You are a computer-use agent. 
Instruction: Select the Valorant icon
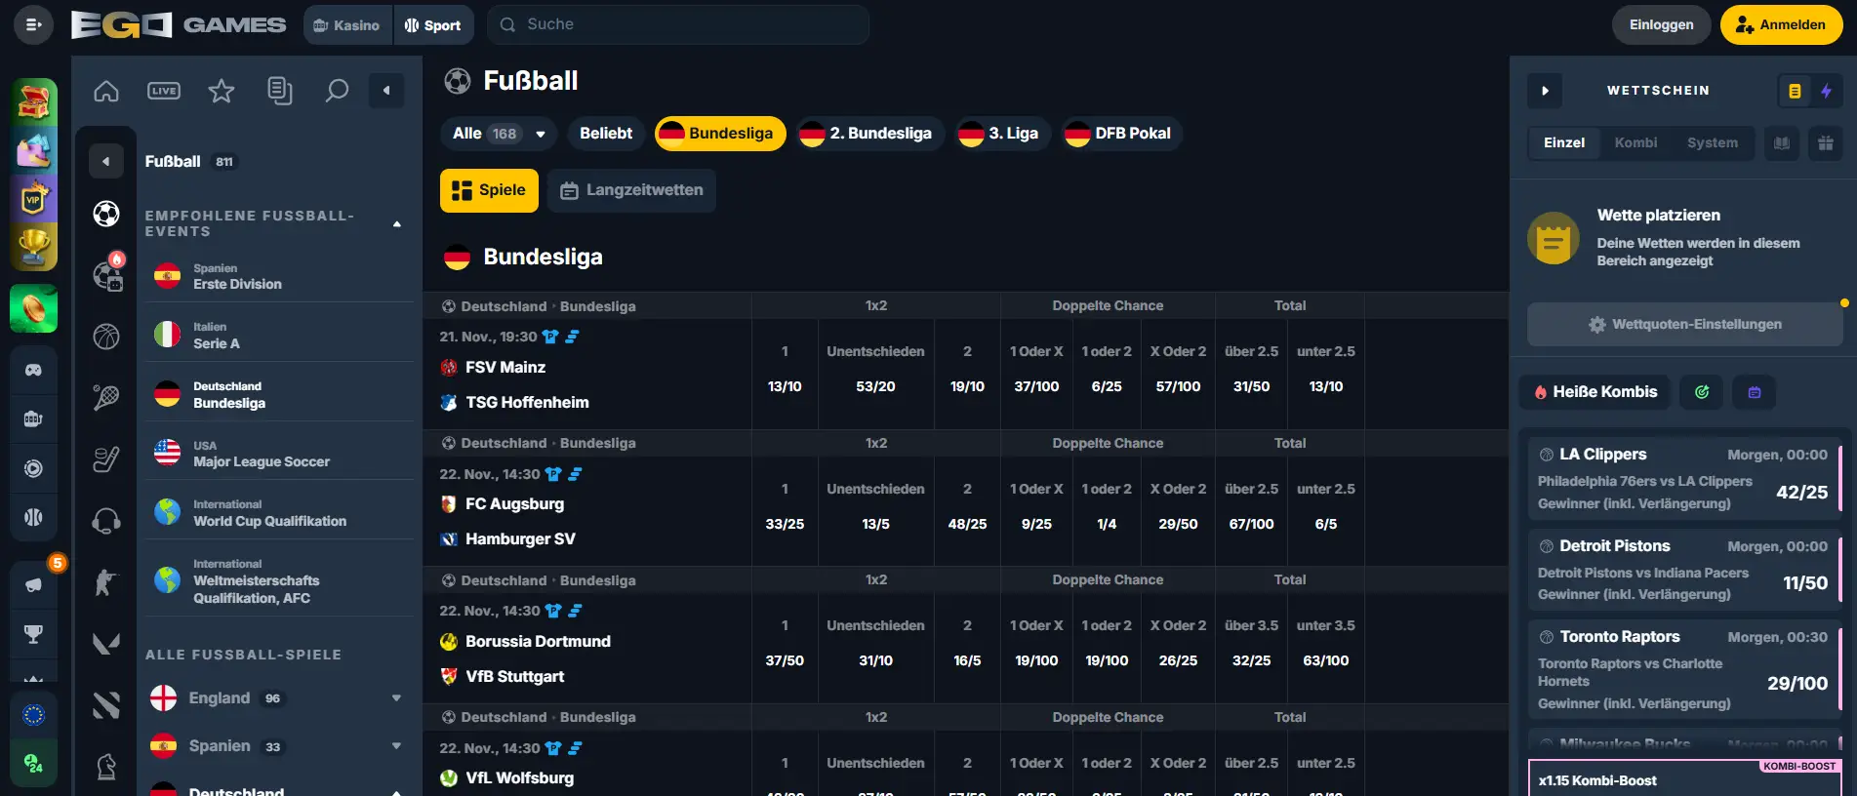[106, 644]
